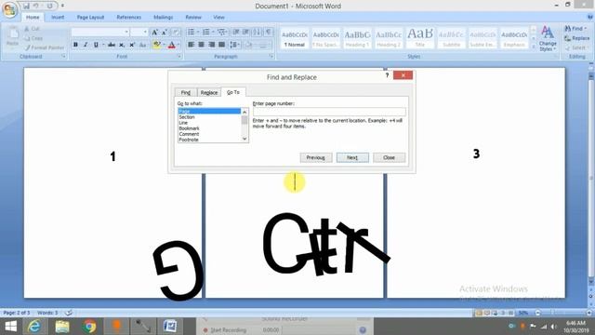Expand the Paragraph dialog launcher

pyautogui.click(x=271, y=56)
